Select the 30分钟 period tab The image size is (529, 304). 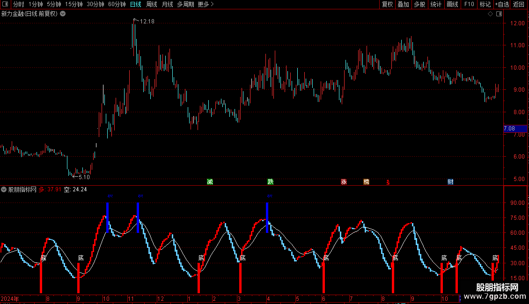[x=96, y=4]
